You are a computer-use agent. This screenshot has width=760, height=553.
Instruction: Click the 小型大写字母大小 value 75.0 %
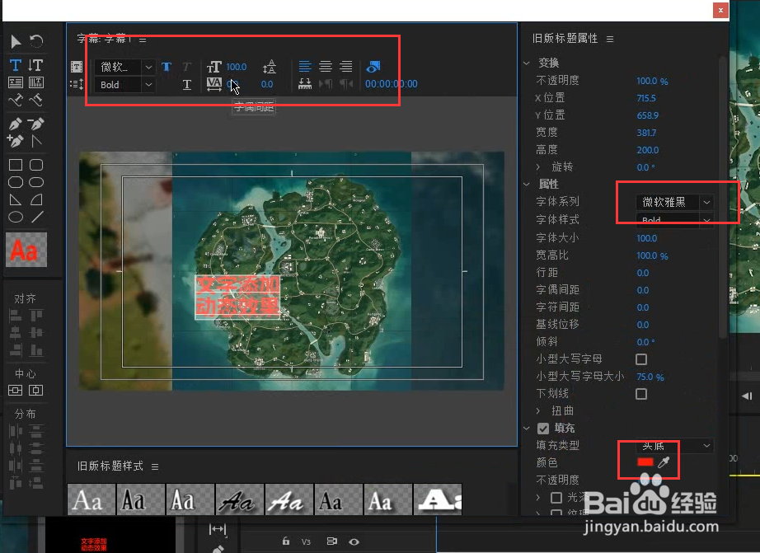650,377
